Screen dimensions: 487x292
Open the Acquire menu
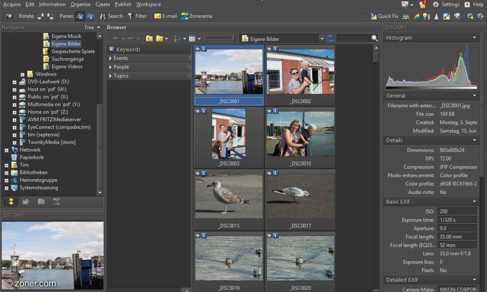tap(12, 4)
